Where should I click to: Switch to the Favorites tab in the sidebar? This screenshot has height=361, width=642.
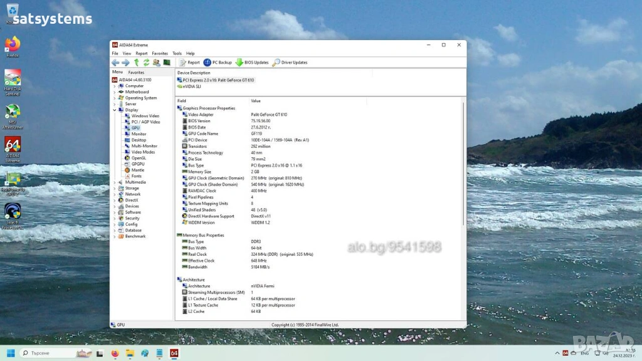[x=136, y=72]
